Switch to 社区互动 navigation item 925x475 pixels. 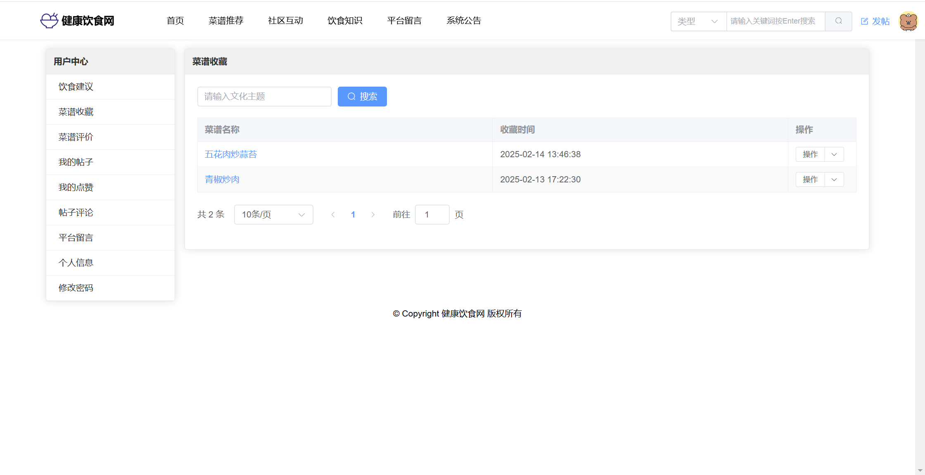[285, 21]
